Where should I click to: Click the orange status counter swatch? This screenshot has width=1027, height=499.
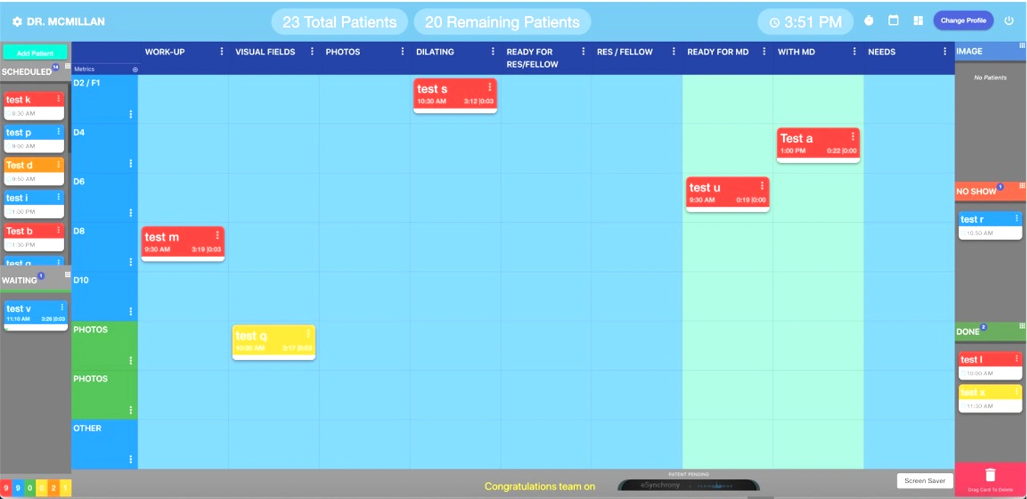click(53, 488)
